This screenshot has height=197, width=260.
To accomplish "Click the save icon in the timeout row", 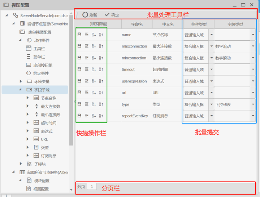I will (x=79, y=69).
